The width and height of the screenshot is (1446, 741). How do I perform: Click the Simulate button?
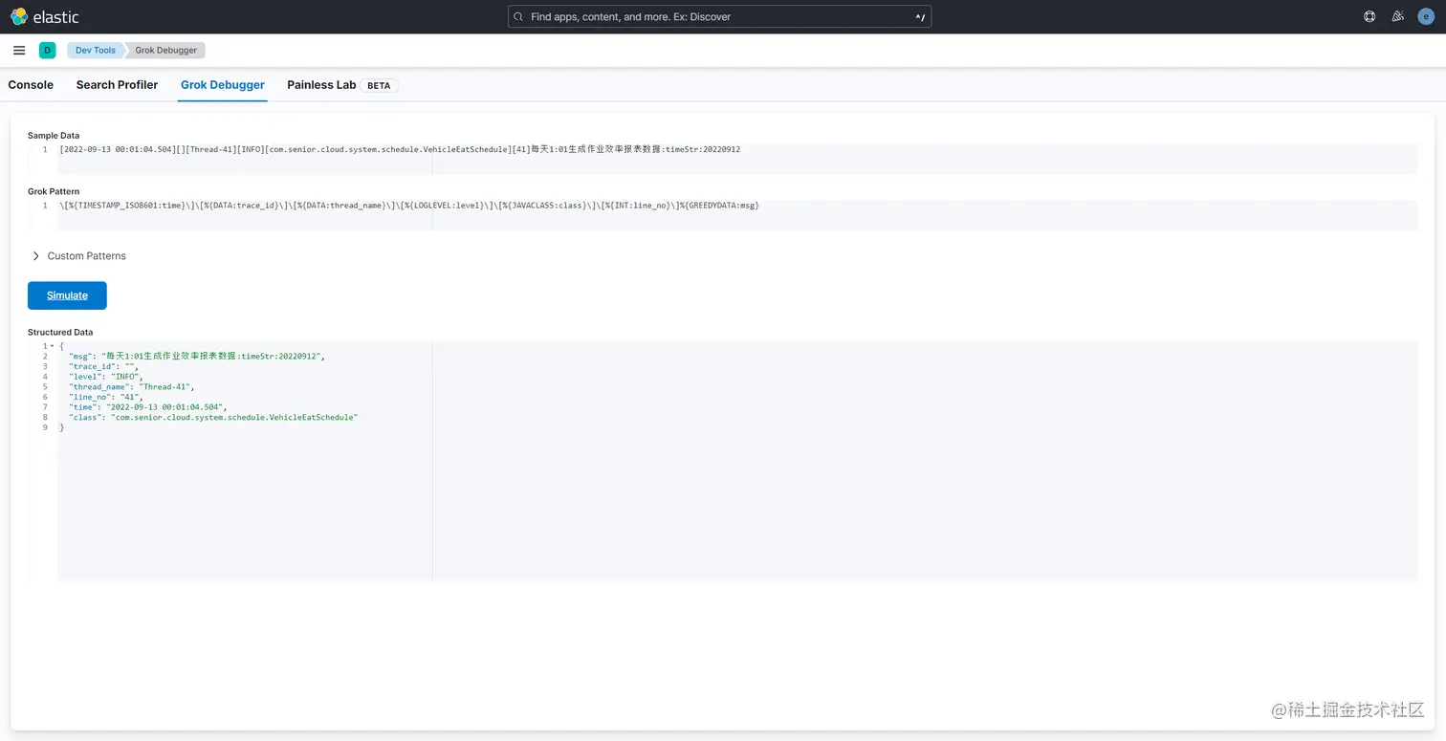pyautogui.click(x=67, y=295)
